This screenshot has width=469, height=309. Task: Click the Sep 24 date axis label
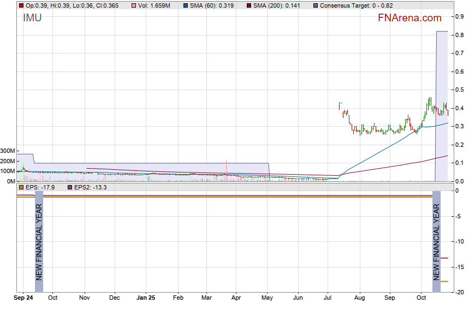click(x=23, y=299)
